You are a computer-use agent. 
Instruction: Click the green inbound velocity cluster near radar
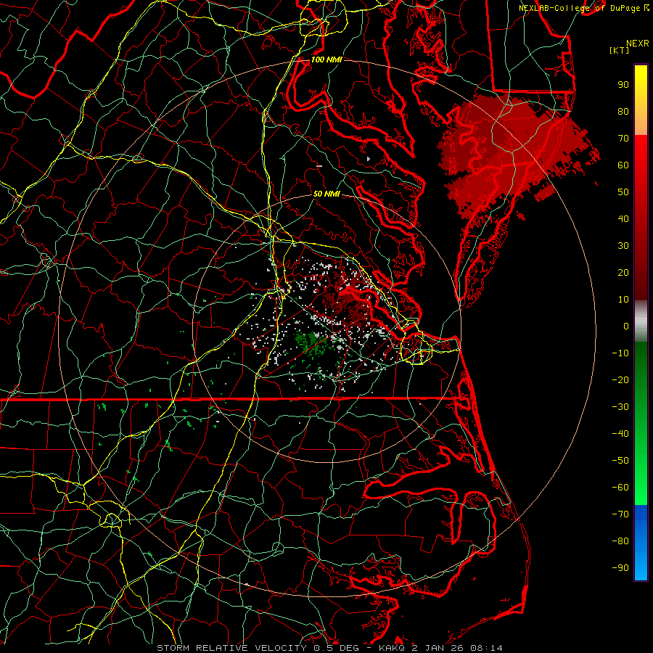(x=311, y=342)
